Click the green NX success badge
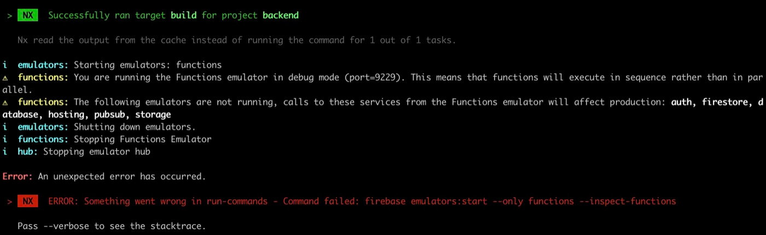Viewport: 766px width, 235px height. click(27, 15)
